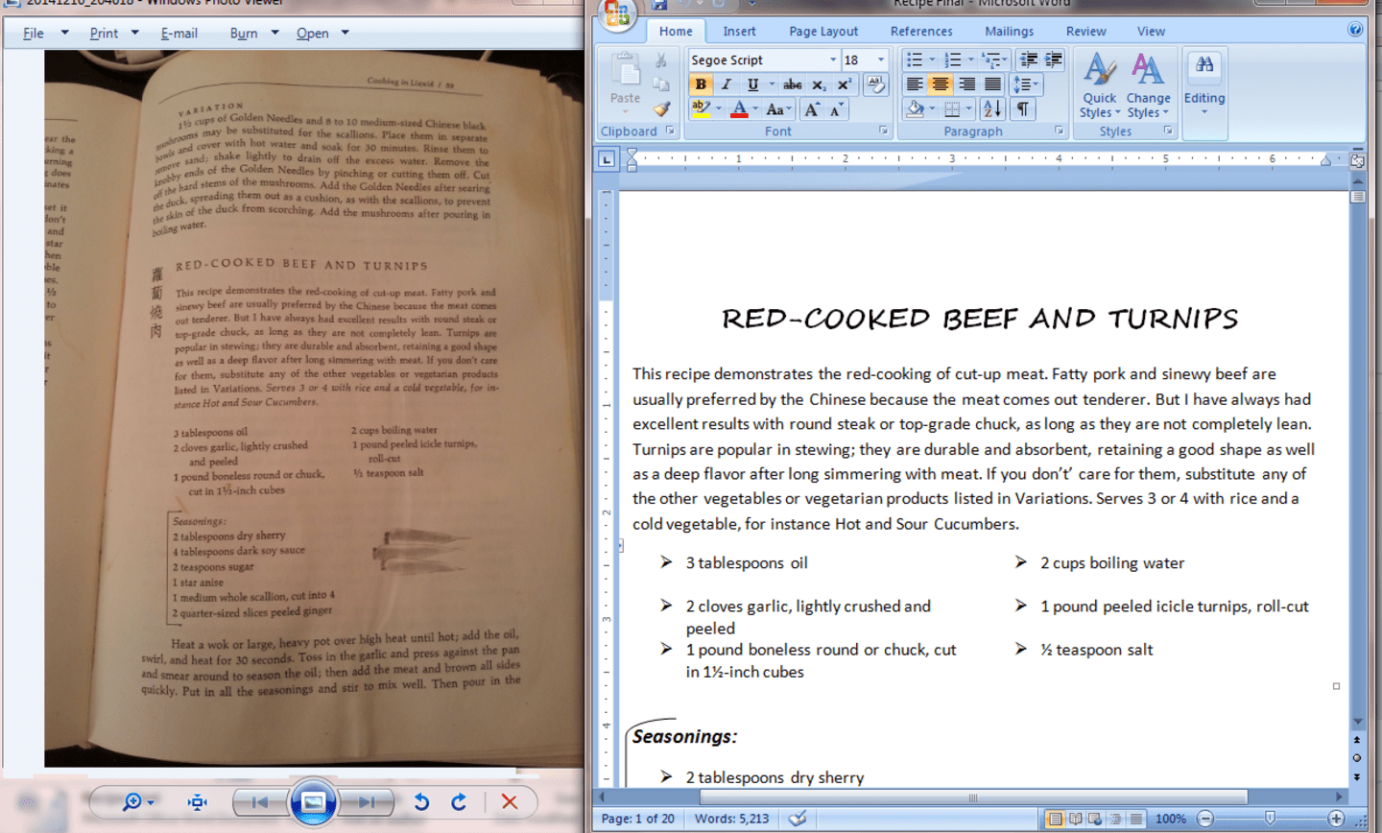Screen dimensions: 1382x833
Task: Click Words: 5,213 in status bar
Action: (731, 819)
